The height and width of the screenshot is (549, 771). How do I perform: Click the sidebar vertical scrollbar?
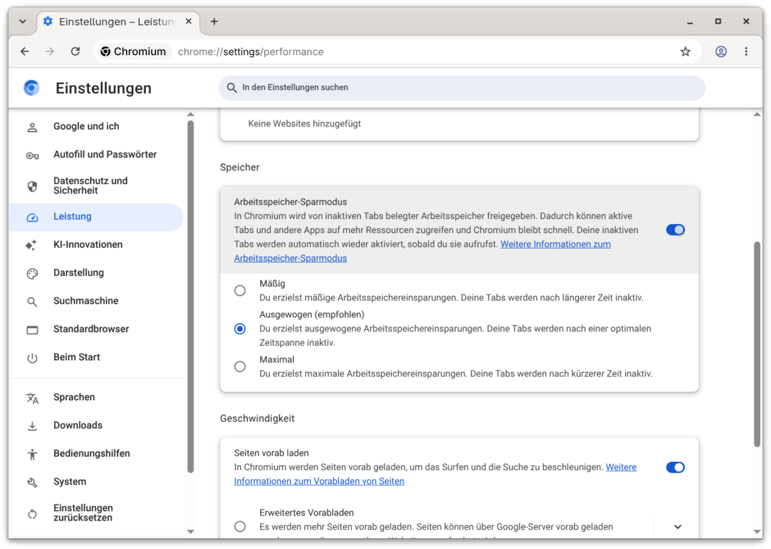(190, 297)
